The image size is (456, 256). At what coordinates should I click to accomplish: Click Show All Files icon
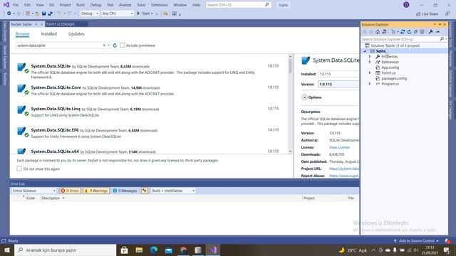(x=423, y=32)
